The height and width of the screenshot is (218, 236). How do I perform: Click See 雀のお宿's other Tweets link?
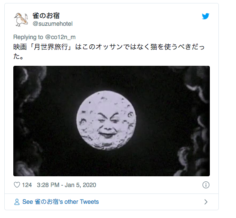point(61,202)
